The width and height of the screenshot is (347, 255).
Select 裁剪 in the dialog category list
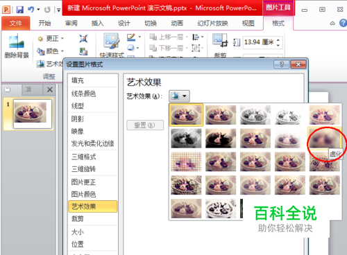pos(93,218)
